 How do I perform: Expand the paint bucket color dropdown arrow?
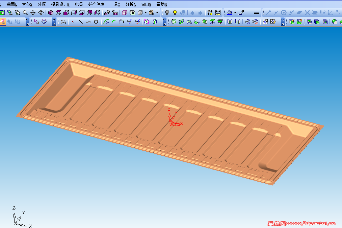[235, 12]
